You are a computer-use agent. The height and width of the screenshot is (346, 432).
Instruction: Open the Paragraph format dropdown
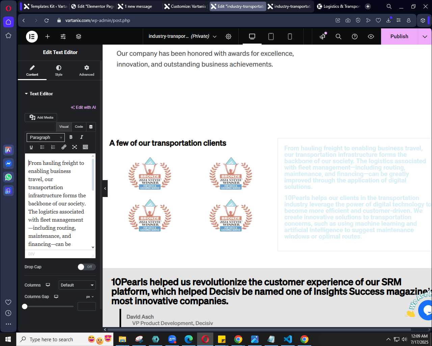(x=46, y=138)
